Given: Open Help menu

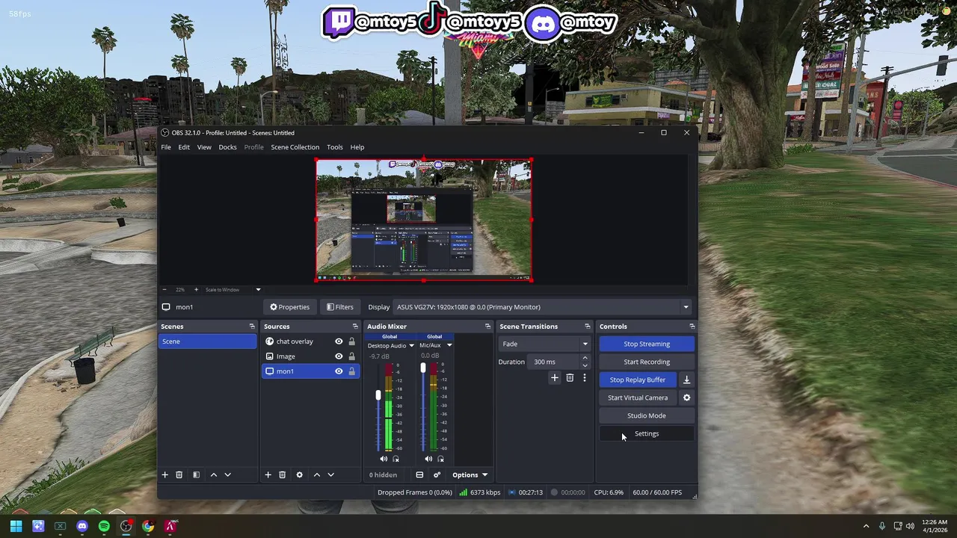Looking at the screenshot, I should click(357, 147).
